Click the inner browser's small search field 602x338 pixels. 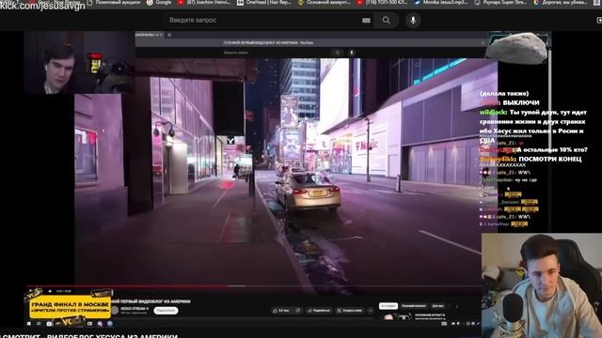coord(277,53)
